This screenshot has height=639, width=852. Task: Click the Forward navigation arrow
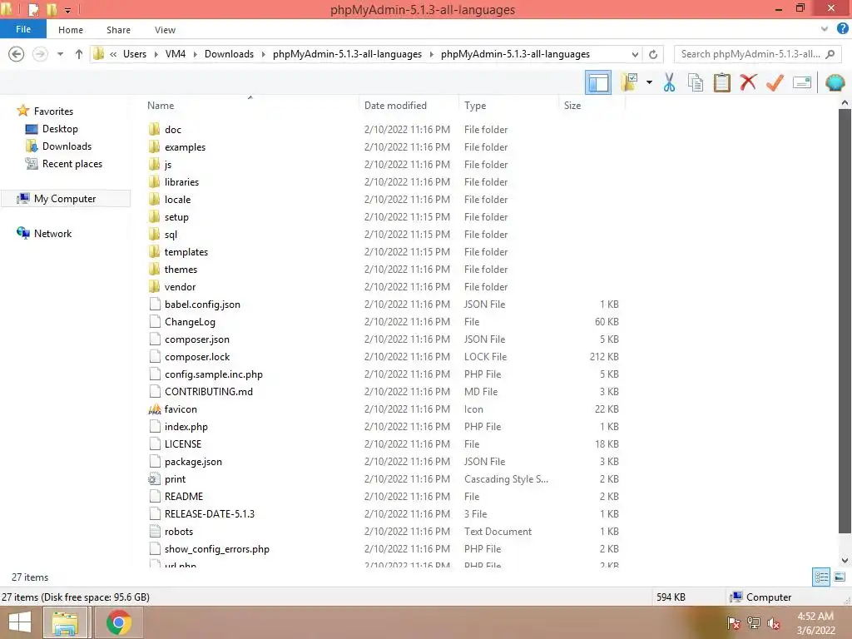(40, 54)
